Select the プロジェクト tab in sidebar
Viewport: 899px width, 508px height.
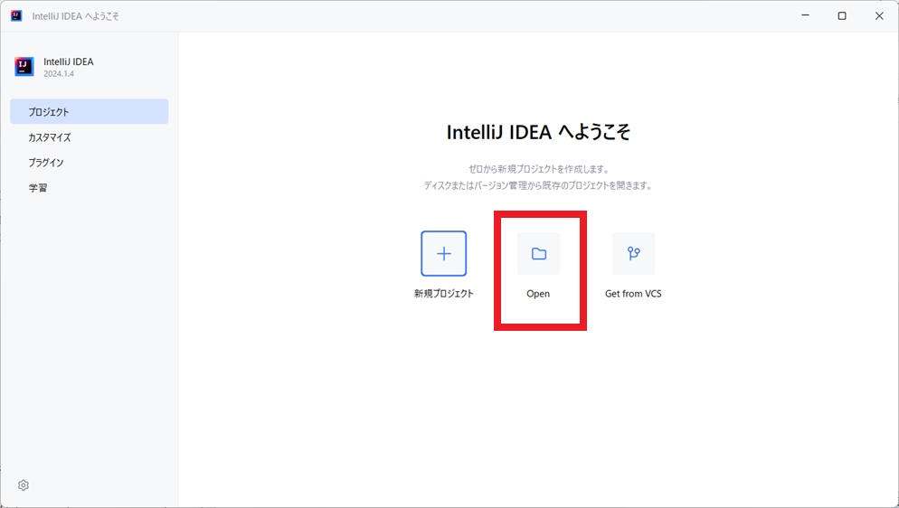[90, 112]
